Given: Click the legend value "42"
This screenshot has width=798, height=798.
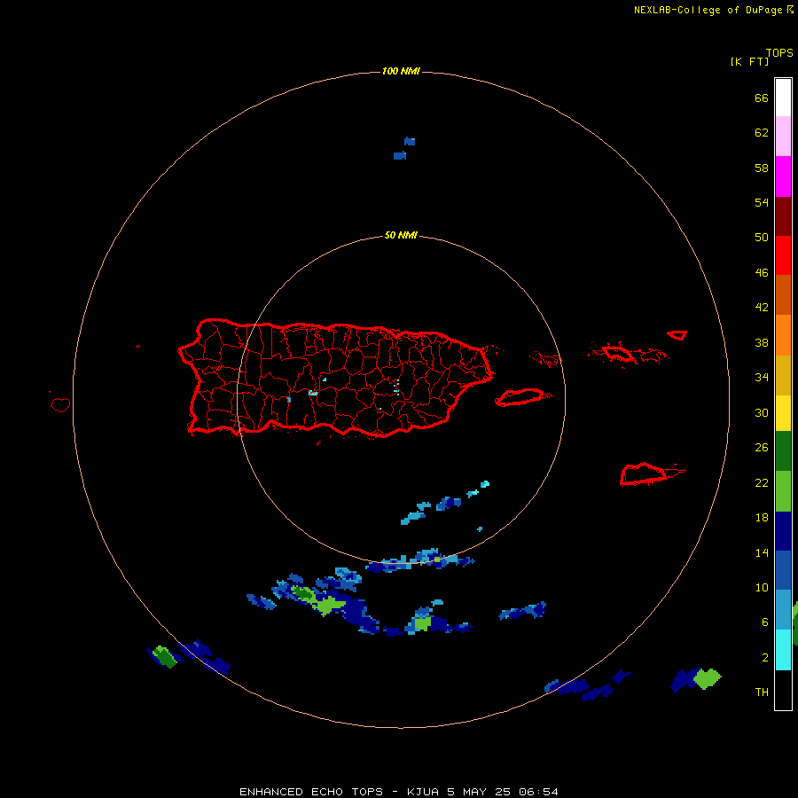Looking at the screenshot, I should [x=762, y=308].
